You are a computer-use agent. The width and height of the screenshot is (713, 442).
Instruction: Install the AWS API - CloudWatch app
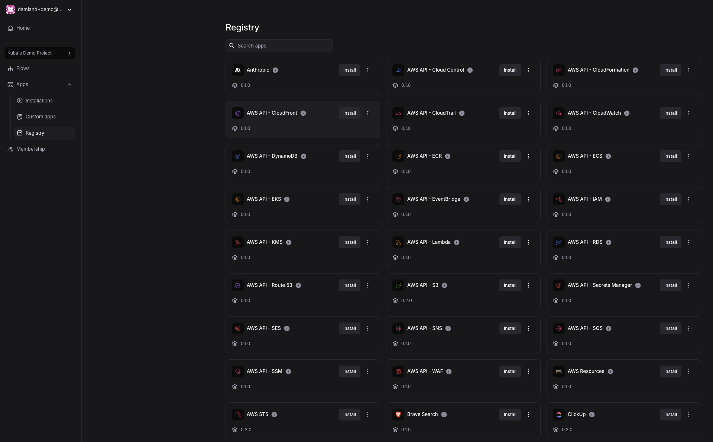click(x=670, y=113)
